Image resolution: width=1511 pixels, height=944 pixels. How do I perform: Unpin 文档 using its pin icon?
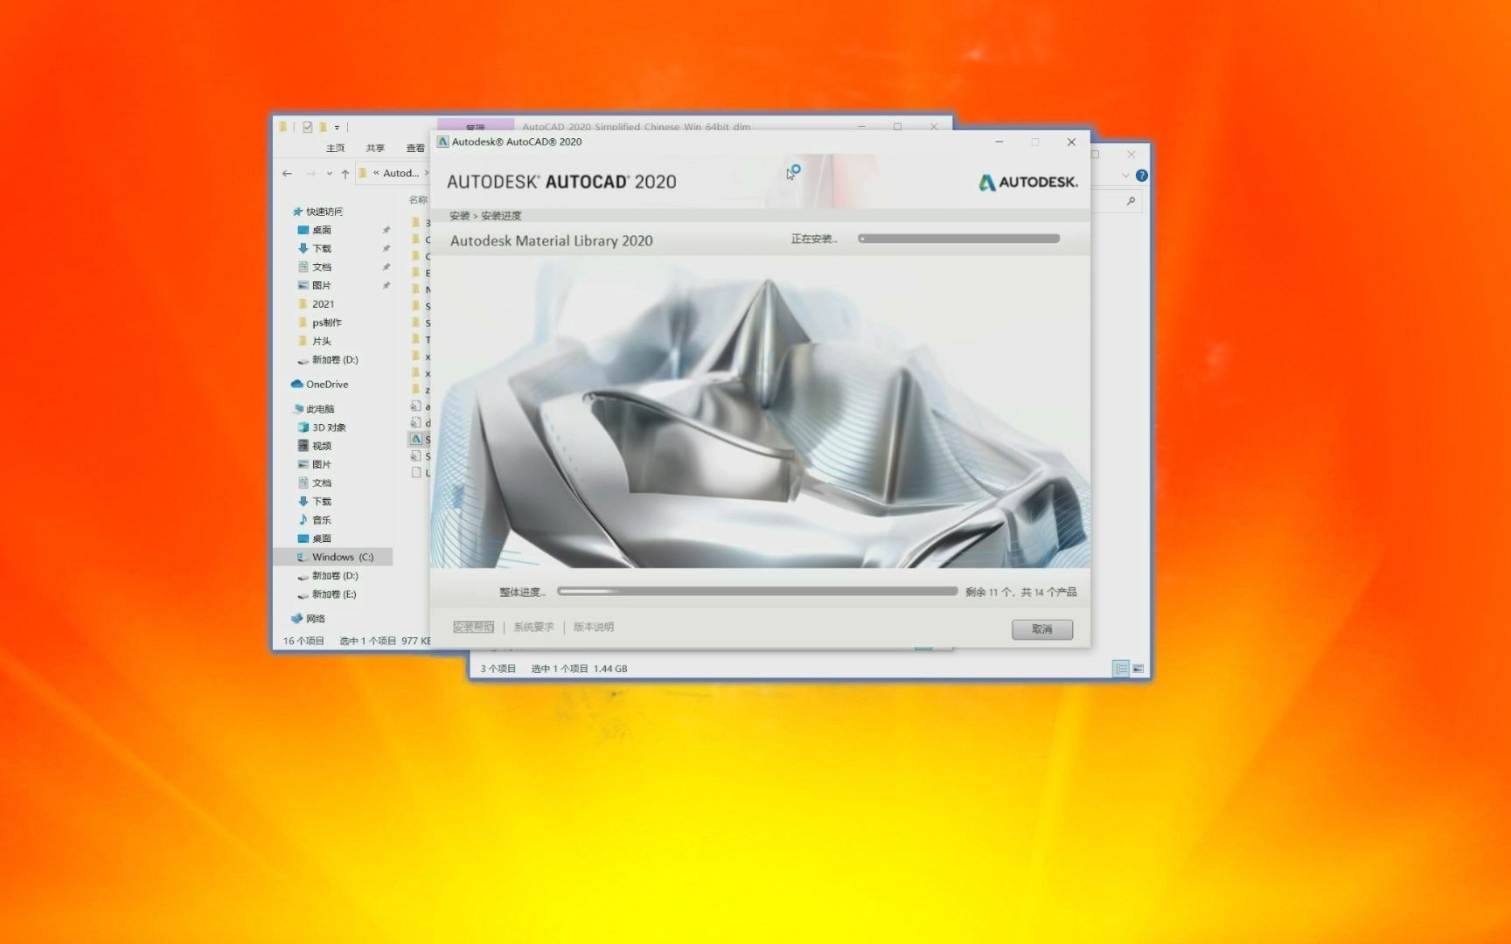(x=386, y=267)
